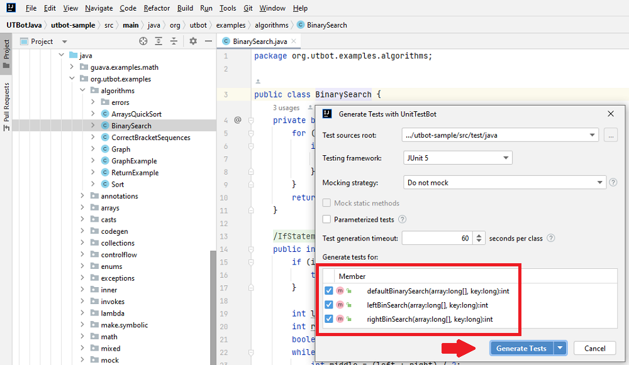This screenshot has width=629, height=365.
Task: Open Project panel settings gear
Action: (x=193, y=41)
